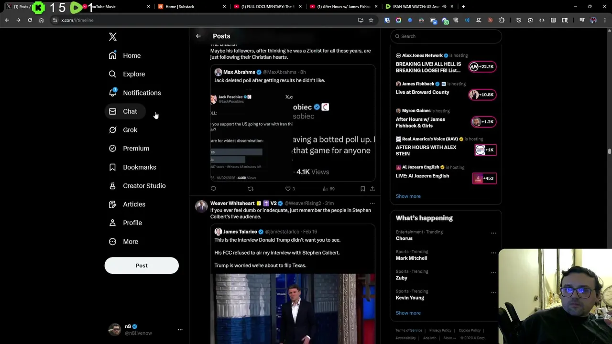This screenshot has height=344, width=612.
Task: Open the browser extensions puzzle icon
Action: pos(502,20)
